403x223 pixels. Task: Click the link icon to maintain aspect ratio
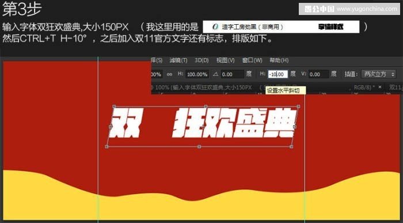(169, 74)
